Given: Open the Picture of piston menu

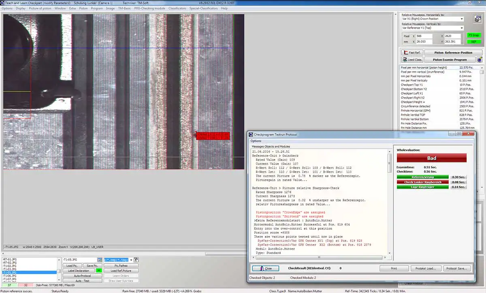Looking at the screenshot, I should tap(40, 8).
